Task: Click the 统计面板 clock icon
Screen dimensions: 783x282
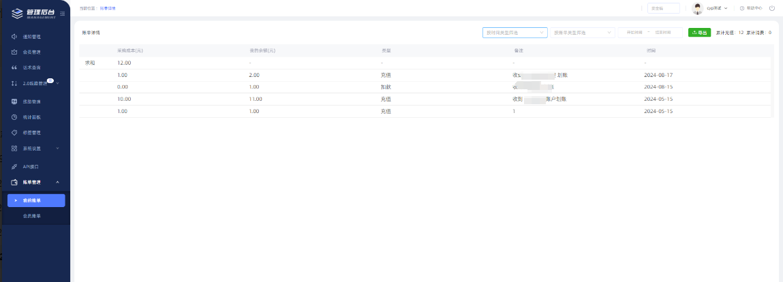Action: 14,117
